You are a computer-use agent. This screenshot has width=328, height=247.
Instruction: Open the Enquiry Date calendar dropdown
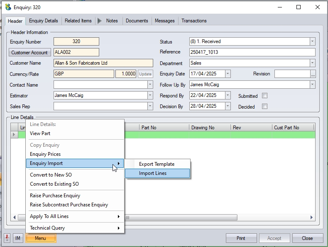click(x=228, y=74)
